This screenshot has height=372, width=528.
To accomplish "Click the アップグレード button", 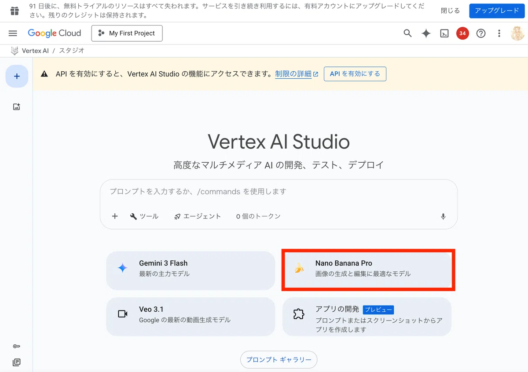I will click(497, 11).
